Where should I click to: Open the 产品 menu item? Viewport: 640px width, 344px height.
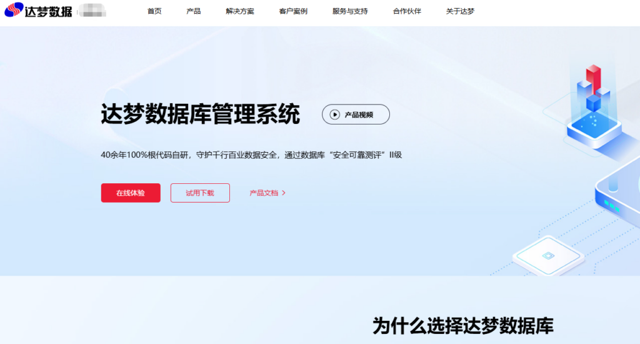click(x=194, y=11)
